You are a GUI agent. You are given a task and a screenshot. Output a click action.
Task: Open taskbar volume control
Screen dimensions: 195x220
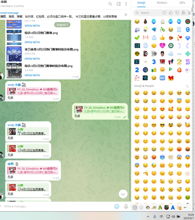[x=173, y=216]
